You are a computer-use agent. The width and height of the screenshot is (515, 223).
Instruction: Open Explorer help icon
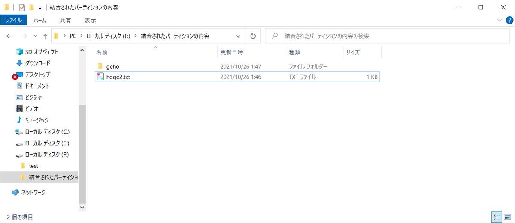[509, 20]
